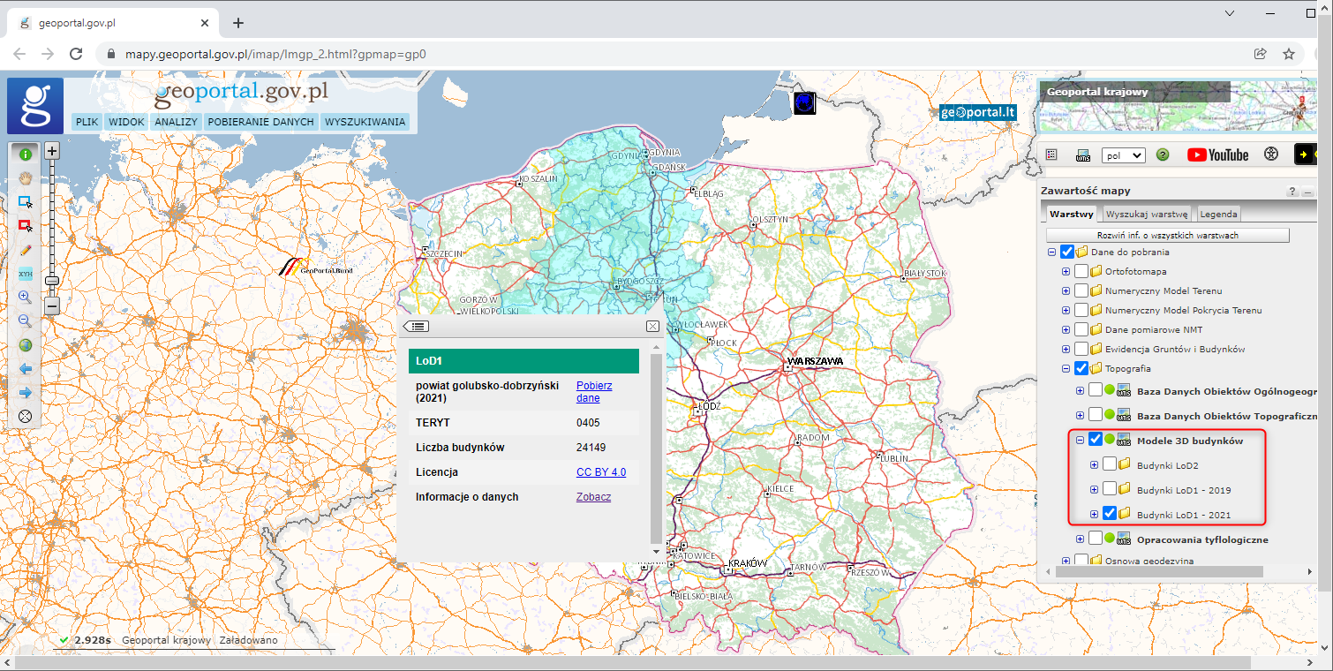
Task: Check the Ortofotomapa layer checkbox
Action: [1081, 272]
